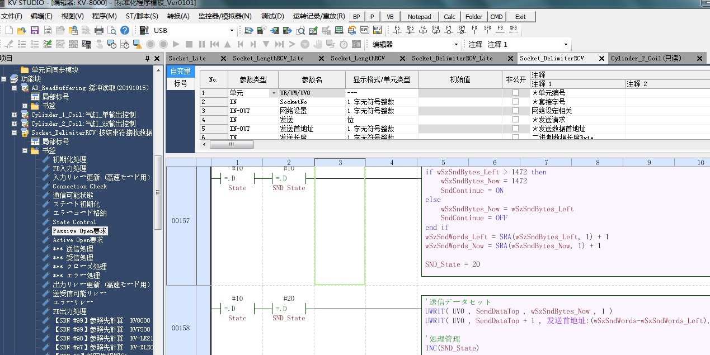The height and width of the screenshot is (355, 710).
Task: Open the USB connection type dropdown
Action: coord(232,30)
